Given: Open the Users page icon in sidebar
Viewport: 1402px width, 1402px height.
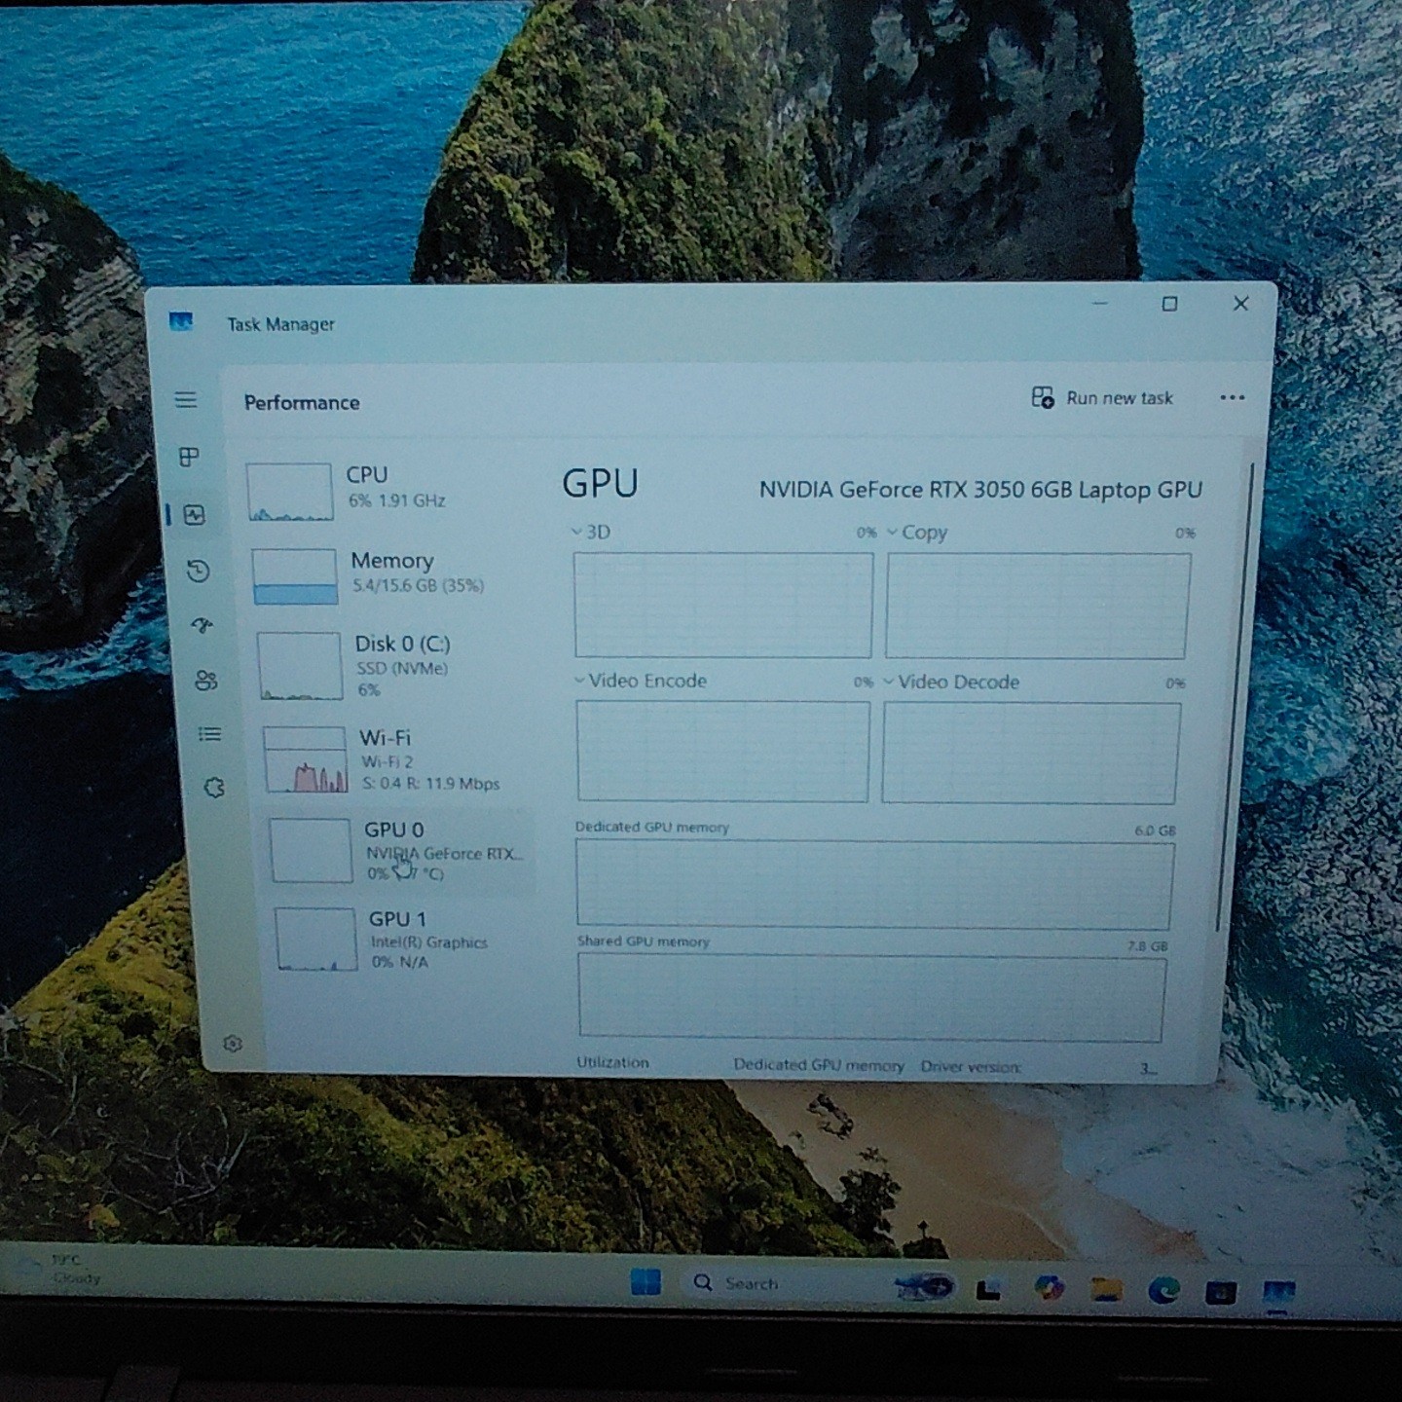Looking at the screenshot, I should (x=205, y=680).
